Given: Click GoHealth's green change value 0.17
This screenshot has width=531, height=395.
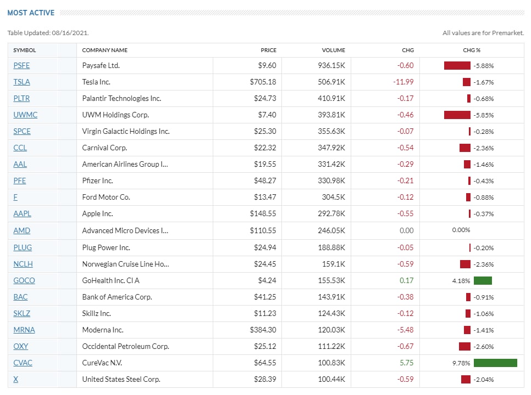Looking at the screenshot, I should tap(407, 280).
